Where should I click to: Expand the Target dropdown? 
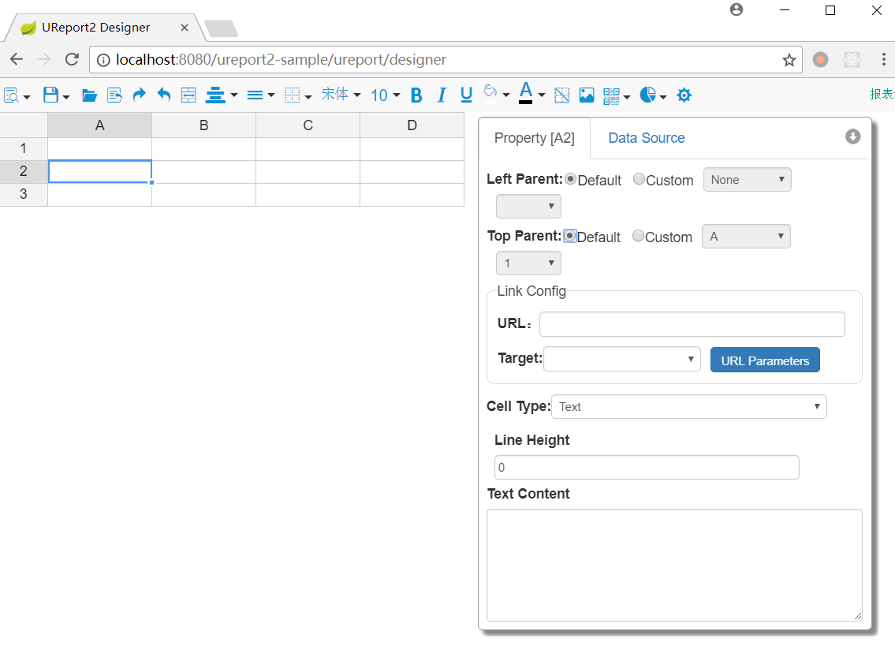(621, 359)
